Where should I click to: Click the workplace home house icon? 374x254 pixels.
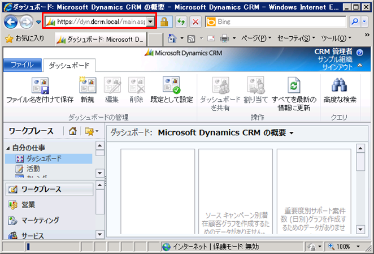point(73,131)
